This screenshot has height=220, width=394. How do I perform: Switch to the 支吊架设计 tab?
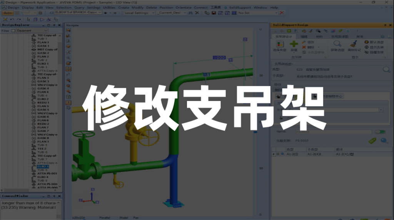click(284, 36)
